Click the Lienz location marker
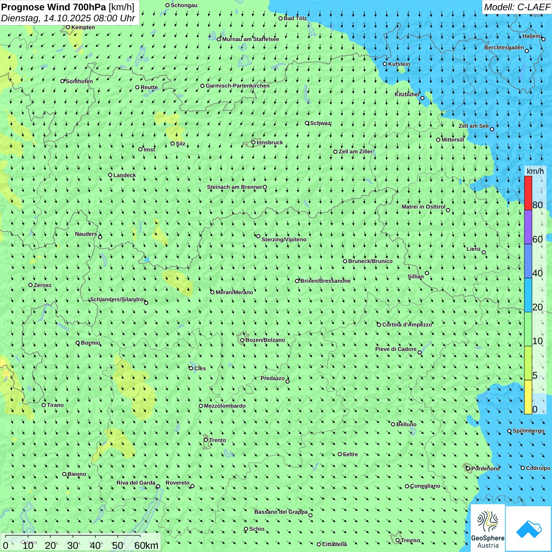Image resolution: width=552 pixels, height=552 pixels. coord(484,252)
